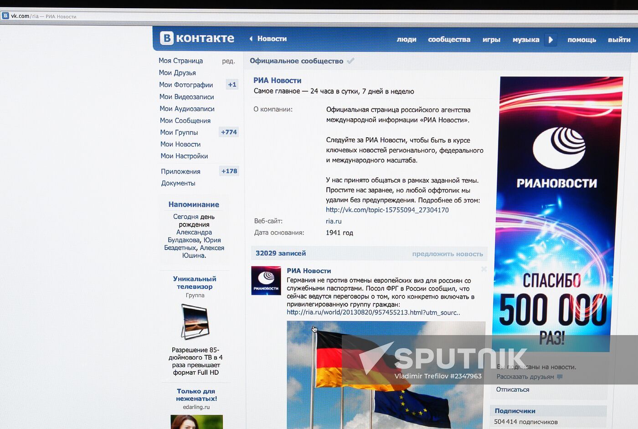Open the ria.ru/world article link in post
This screenshot has height=429, width=638.
373,312
